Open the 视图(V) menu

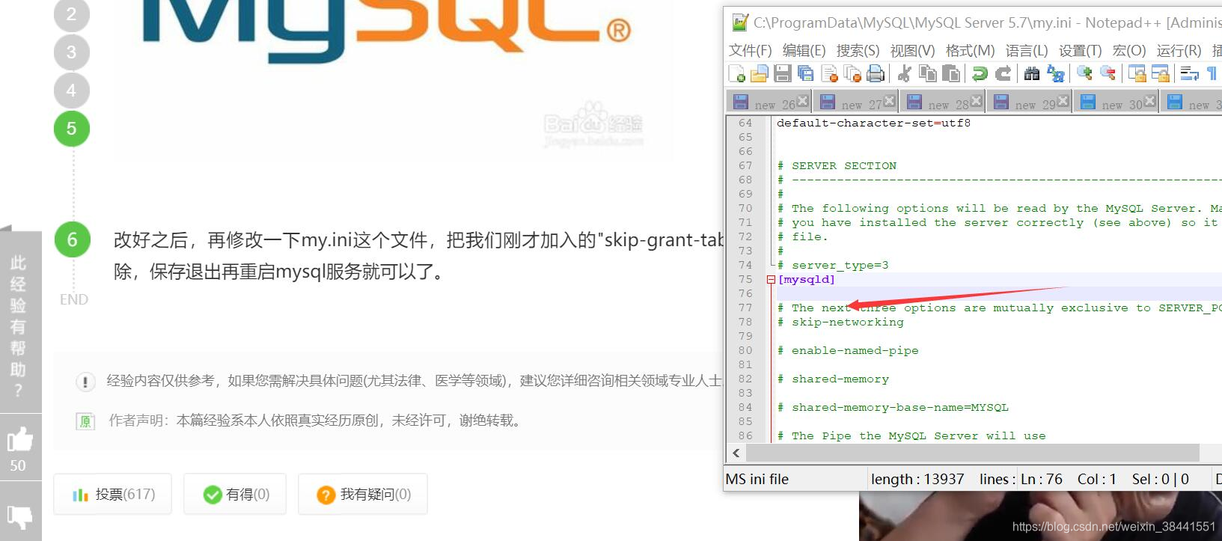(912, 50)
